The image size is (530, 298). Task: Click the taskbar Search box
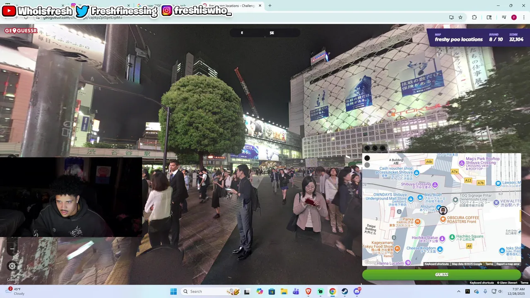coord(210,291)
